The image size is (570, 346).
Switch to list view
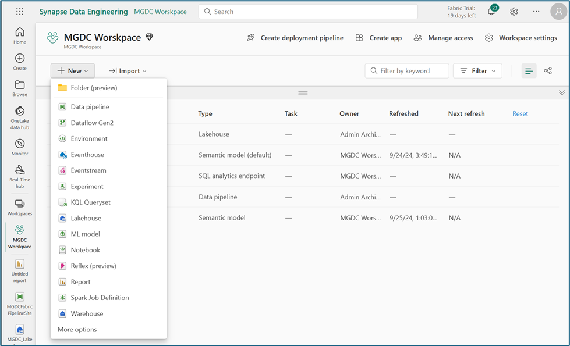click(529, 71)
